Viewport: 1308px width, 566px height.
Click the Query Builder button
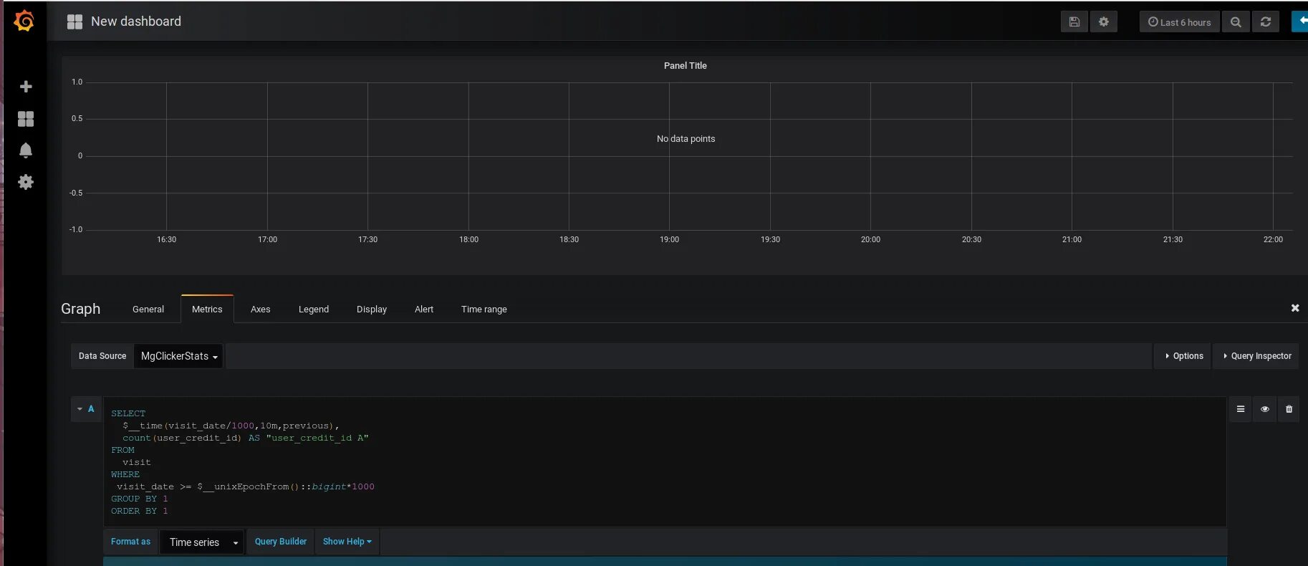[281, 542]
